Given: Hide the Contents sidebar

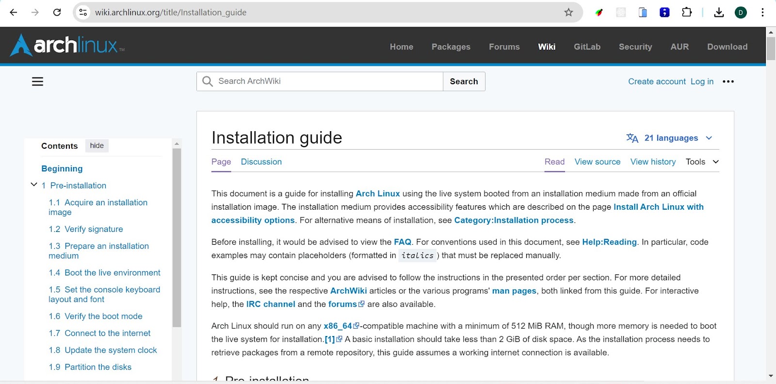Looking at the screenshot, I should click(x=97, y=146).
